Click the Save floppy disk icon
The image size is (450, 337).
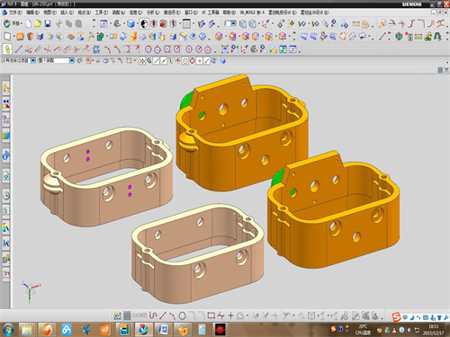pyautogui.click(x=48, y=23)
